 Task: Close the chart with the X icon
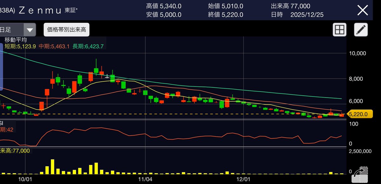pyautogui.click(x=363, y=10)
